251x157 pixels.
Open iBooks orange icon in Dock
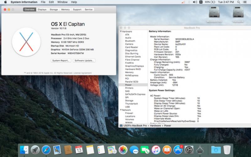(x=167, y=150)
